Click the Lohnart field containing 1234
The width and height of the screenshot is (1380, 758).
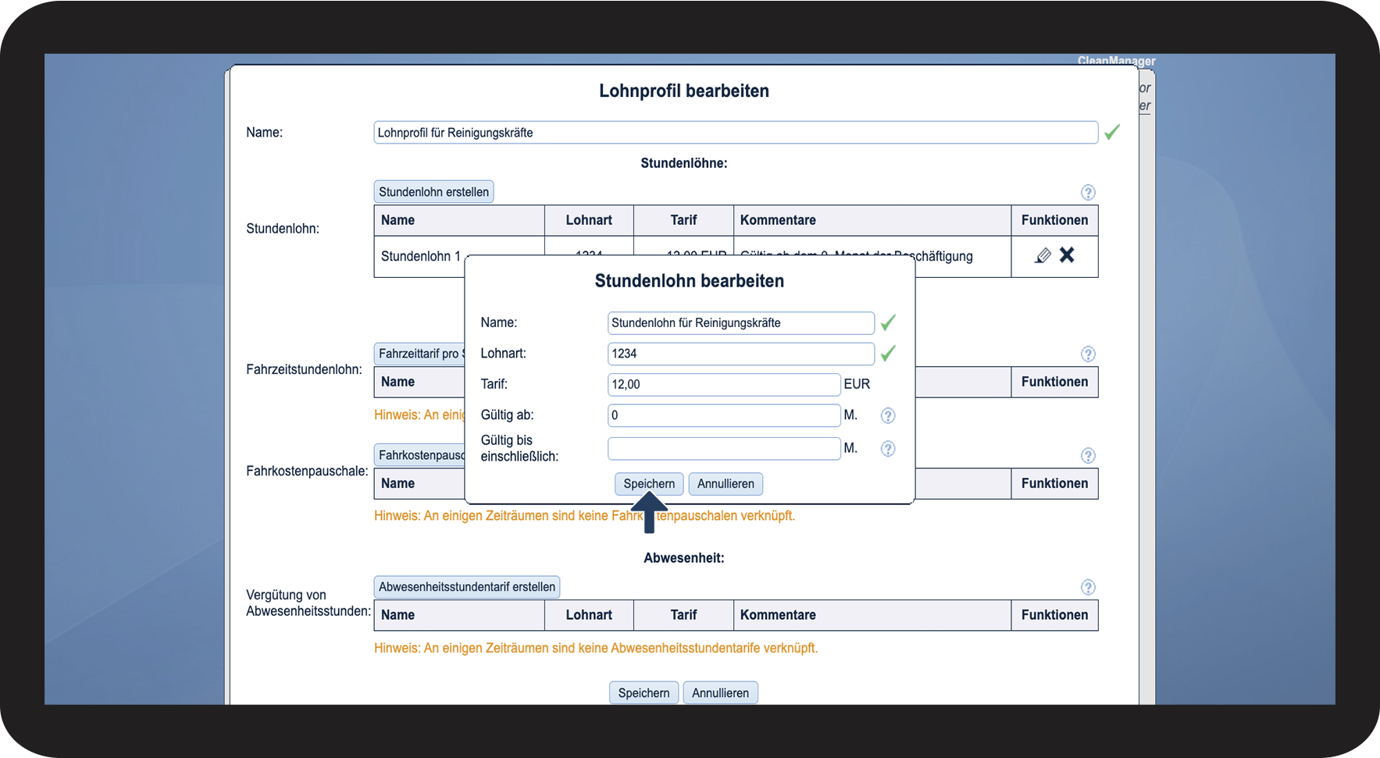[x=740, y=354]
